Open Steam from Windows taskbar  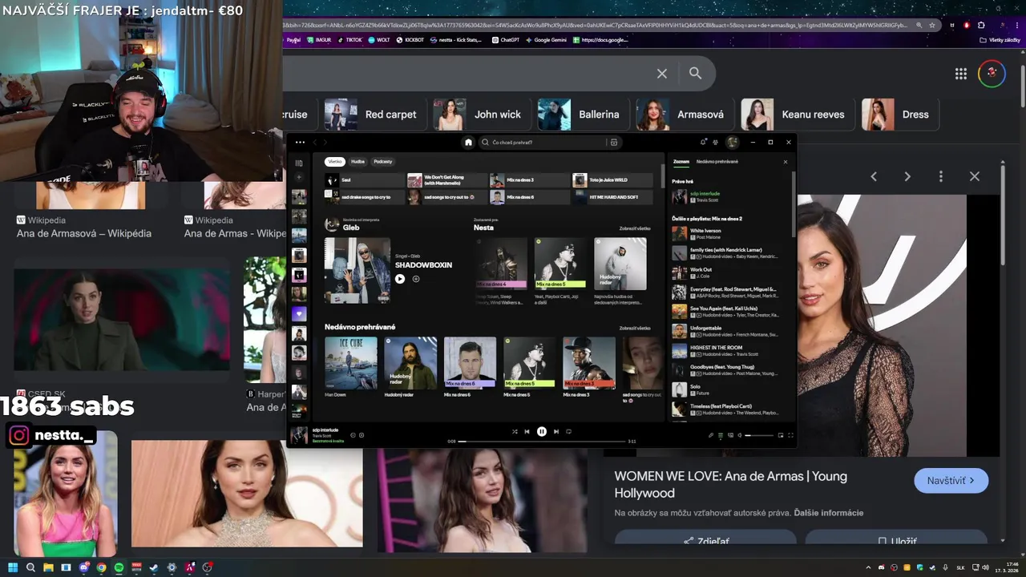click(154, 568)
